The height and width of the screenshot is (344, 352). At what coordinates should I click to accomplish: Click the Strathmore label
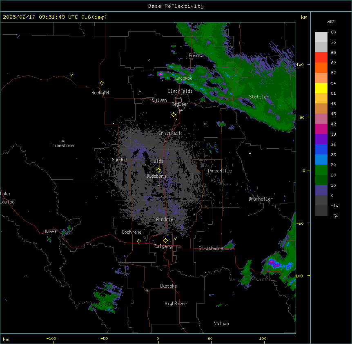pos(211,248)
